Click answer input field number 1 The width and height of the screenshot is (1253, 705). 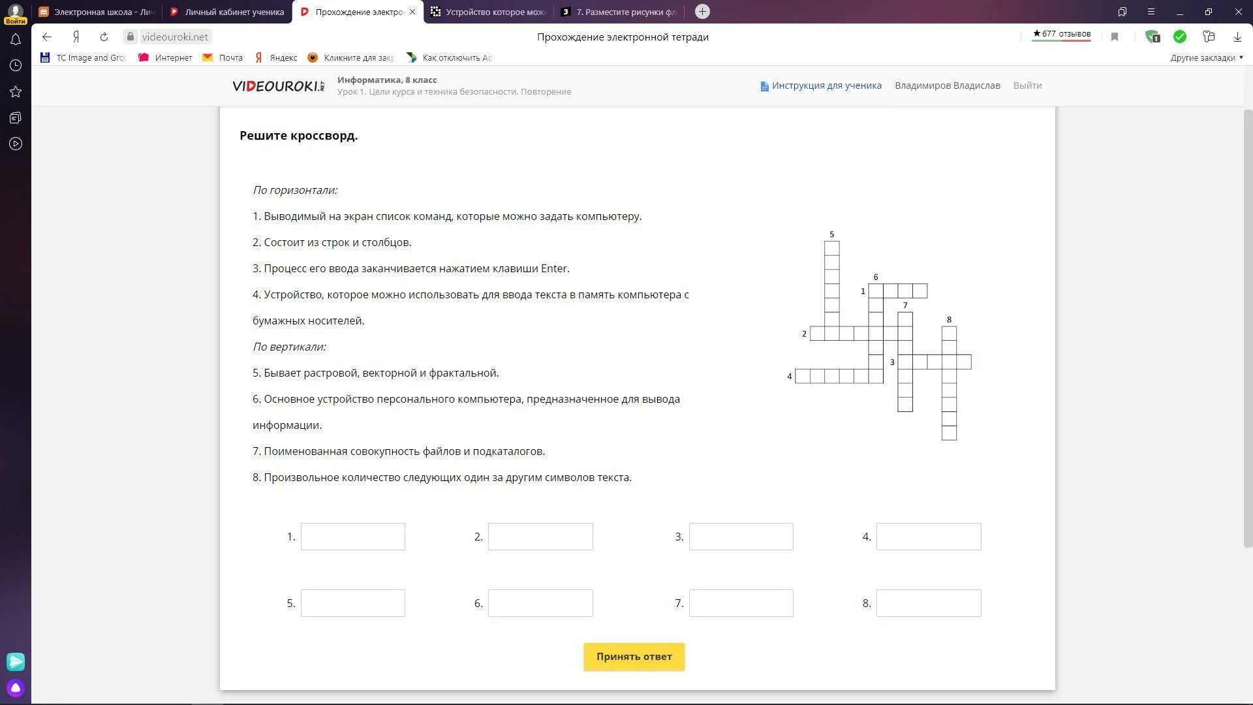coord(352,537)
